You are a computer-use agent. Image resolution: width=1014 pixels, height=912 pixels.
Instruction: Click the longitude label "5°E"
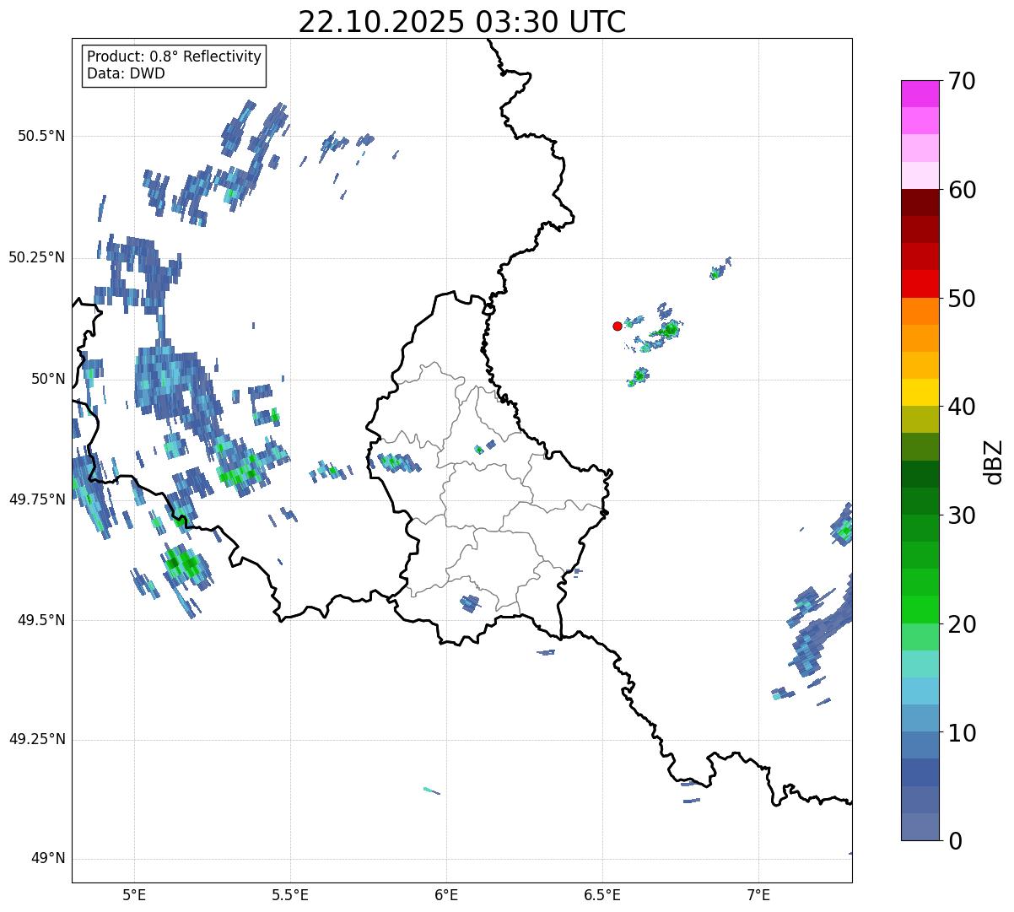pyautogui.click(x=134, y=894)
